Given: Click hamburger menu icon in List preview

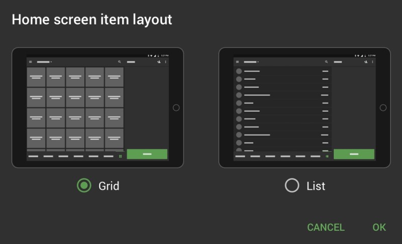Looking at the screenshot, I should point(237,62).
